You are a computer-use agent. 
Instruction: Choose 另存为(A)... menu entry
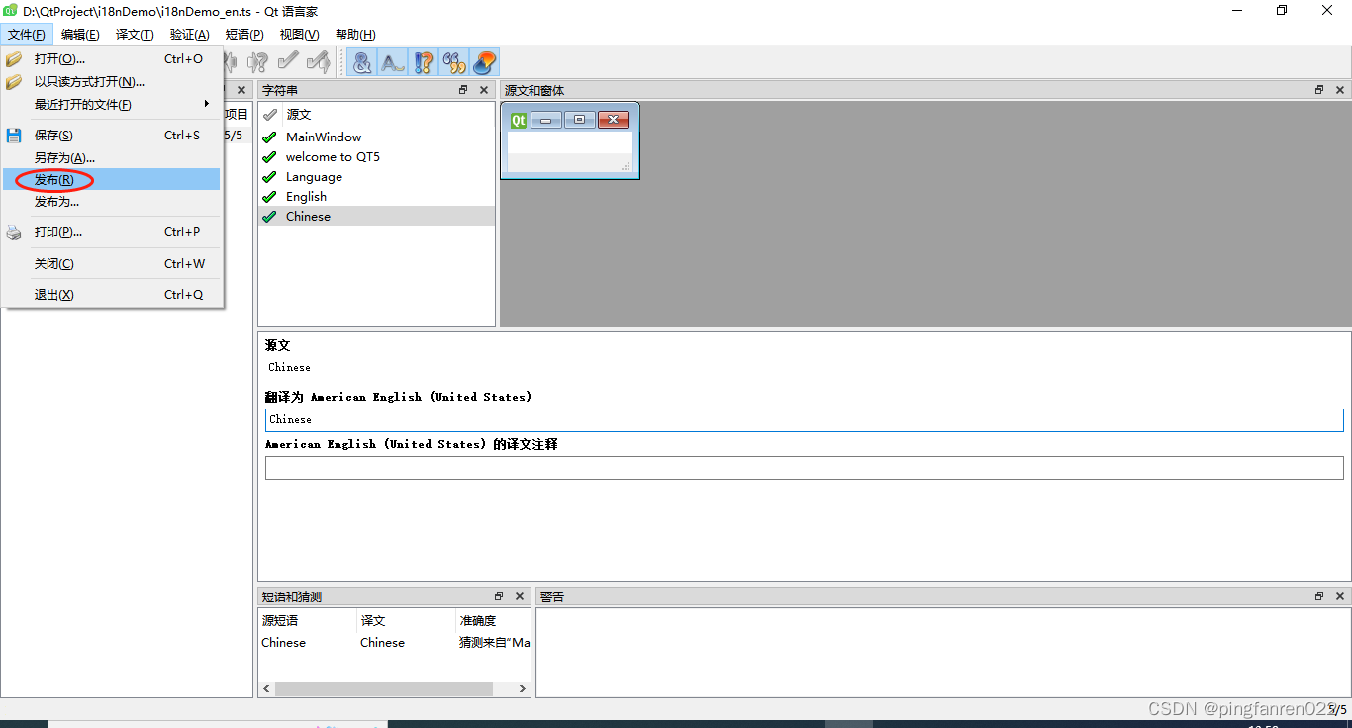[112, 157]
